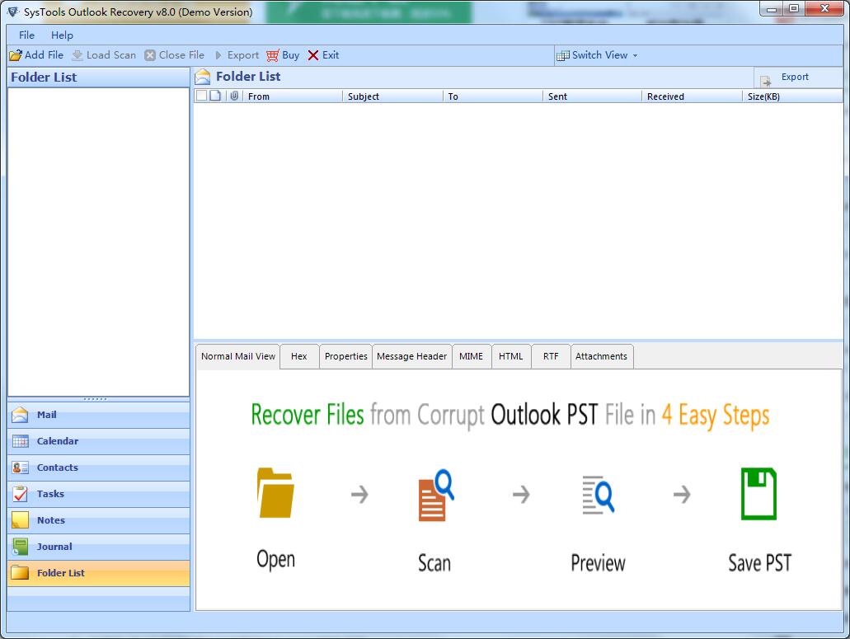Select Folder List in the navigation pane
Screen dimensions: 850x639
point(99,573)
